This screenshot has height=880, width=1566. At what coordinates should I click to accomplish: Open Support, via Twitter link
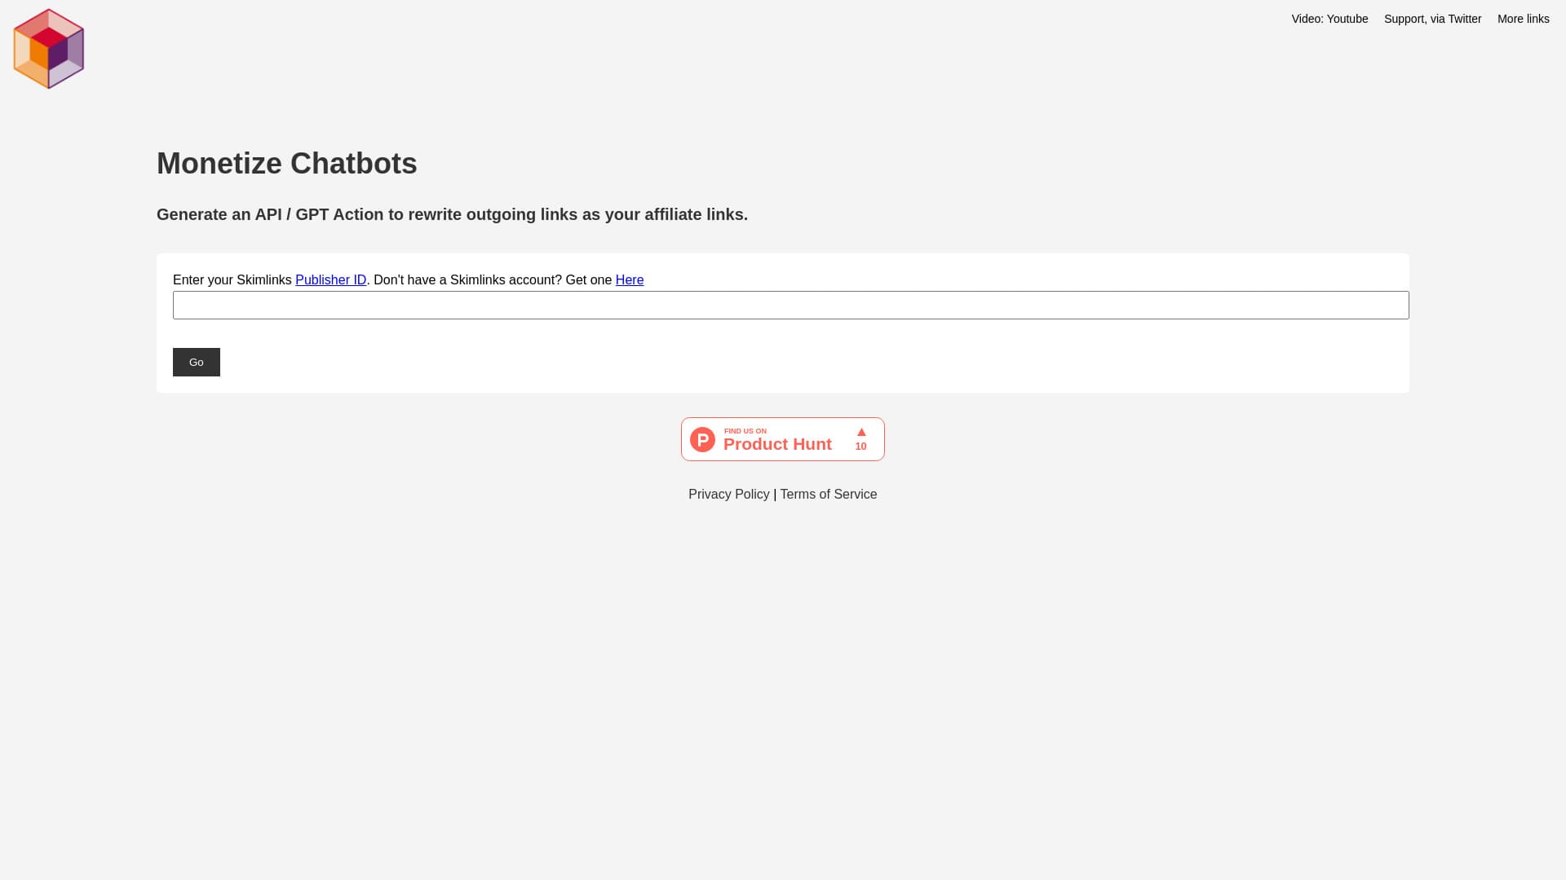pyautogui.click(x=1432, y=19)
